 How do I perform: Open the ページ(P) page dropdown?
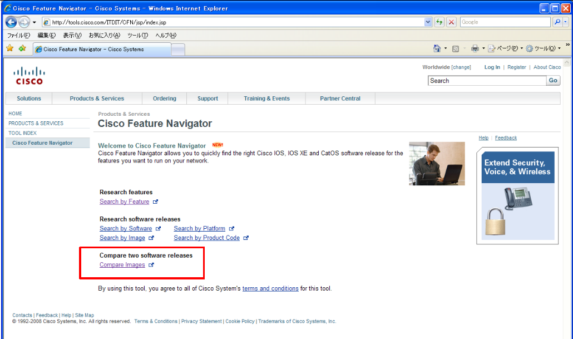[x=505, y=48]
